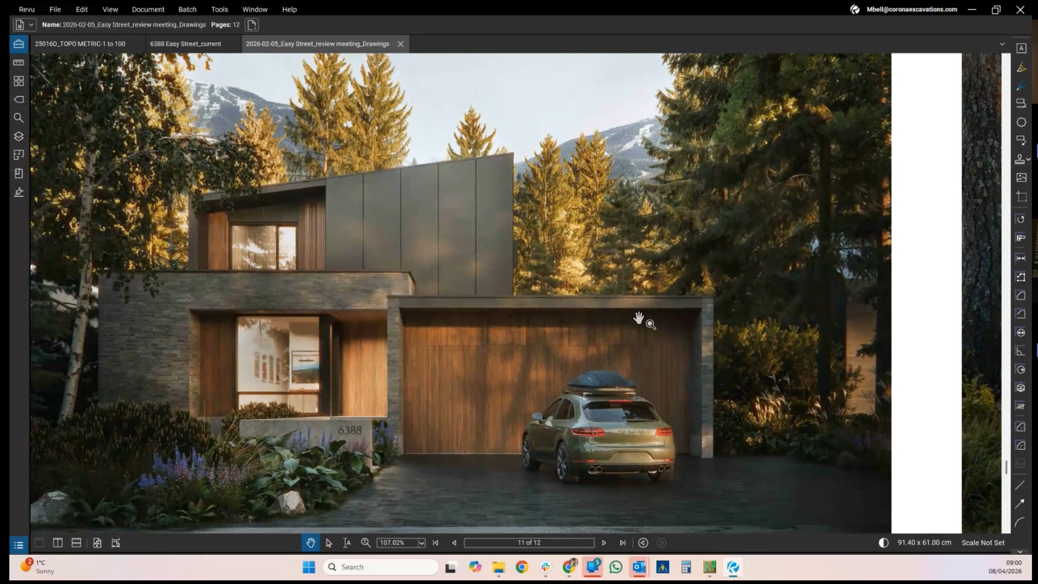Open the Batch menu
This screenshot has width=1038, height=584.
coord(188,9)
